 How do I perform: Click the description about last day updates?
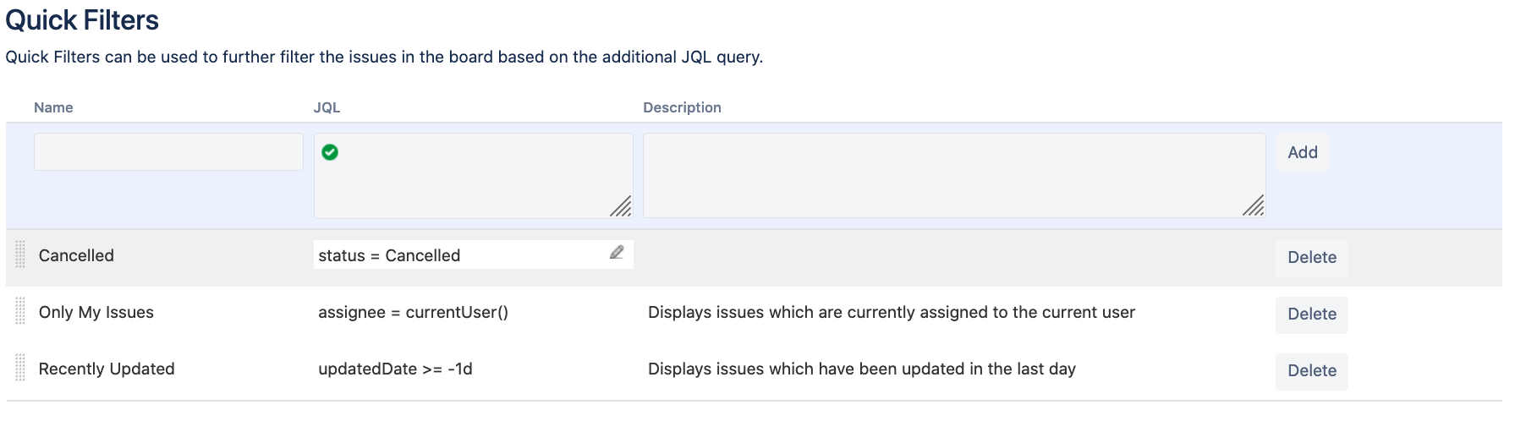(862, 369)
